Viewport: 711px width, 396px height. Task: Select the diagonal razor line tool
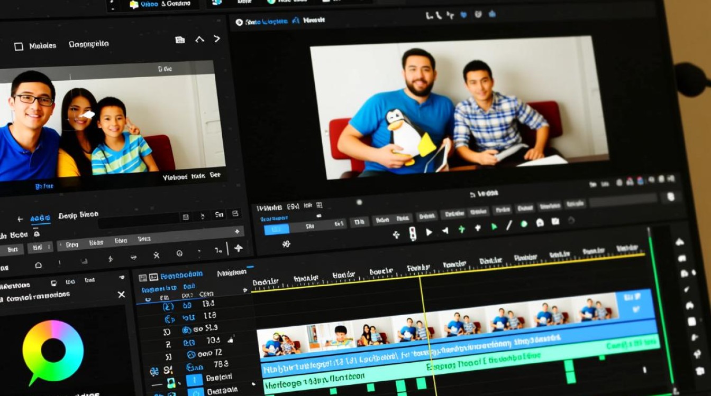point(509,225)
